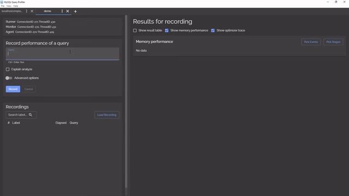Screen dimensions: 349x196
Task: Switch to the demo tab
Action: click(47, 11)
